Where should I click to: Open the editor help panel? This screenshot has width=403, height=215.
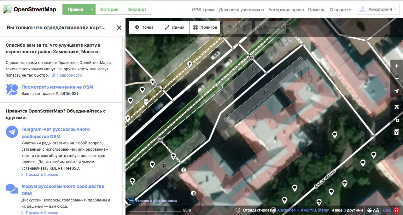tap(397, 132)
